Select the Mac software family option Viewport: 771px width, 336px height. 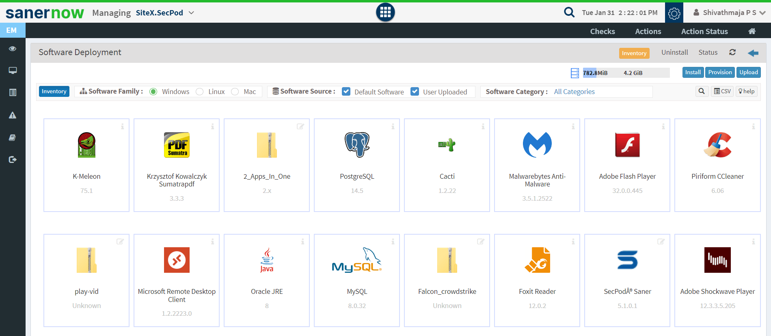point(235,92)
